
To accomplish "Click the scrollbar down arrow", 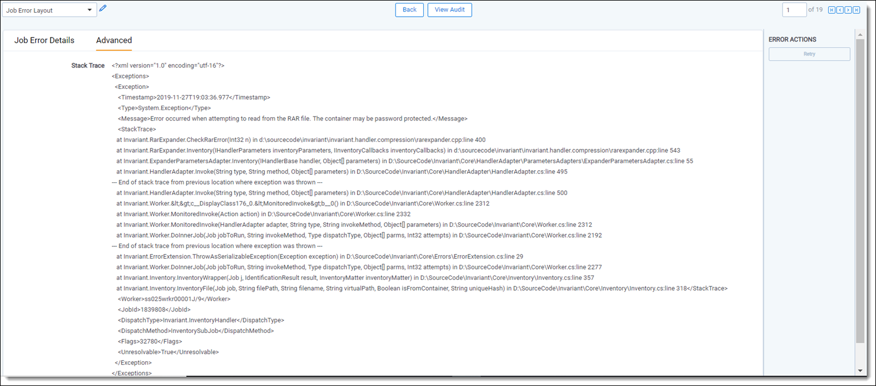I will click(x=860, y=370).
